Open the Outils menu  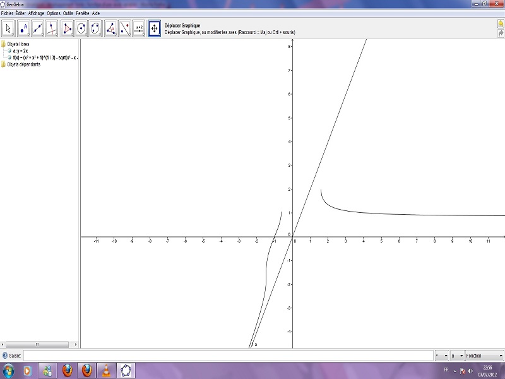coord(68,13)
